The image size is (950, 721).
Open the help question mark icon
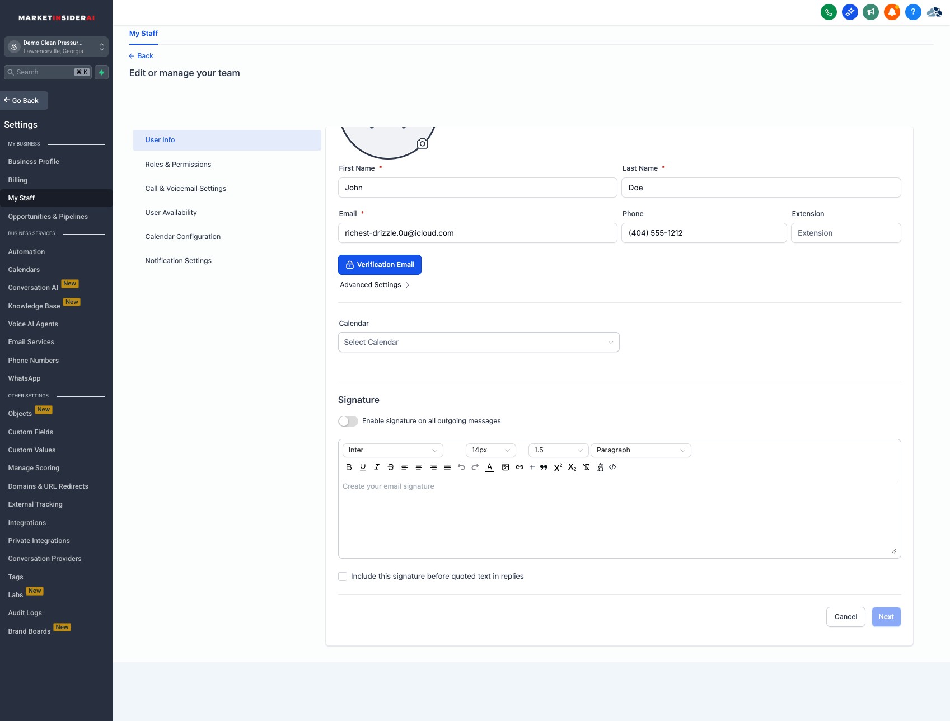coord(913,12)
